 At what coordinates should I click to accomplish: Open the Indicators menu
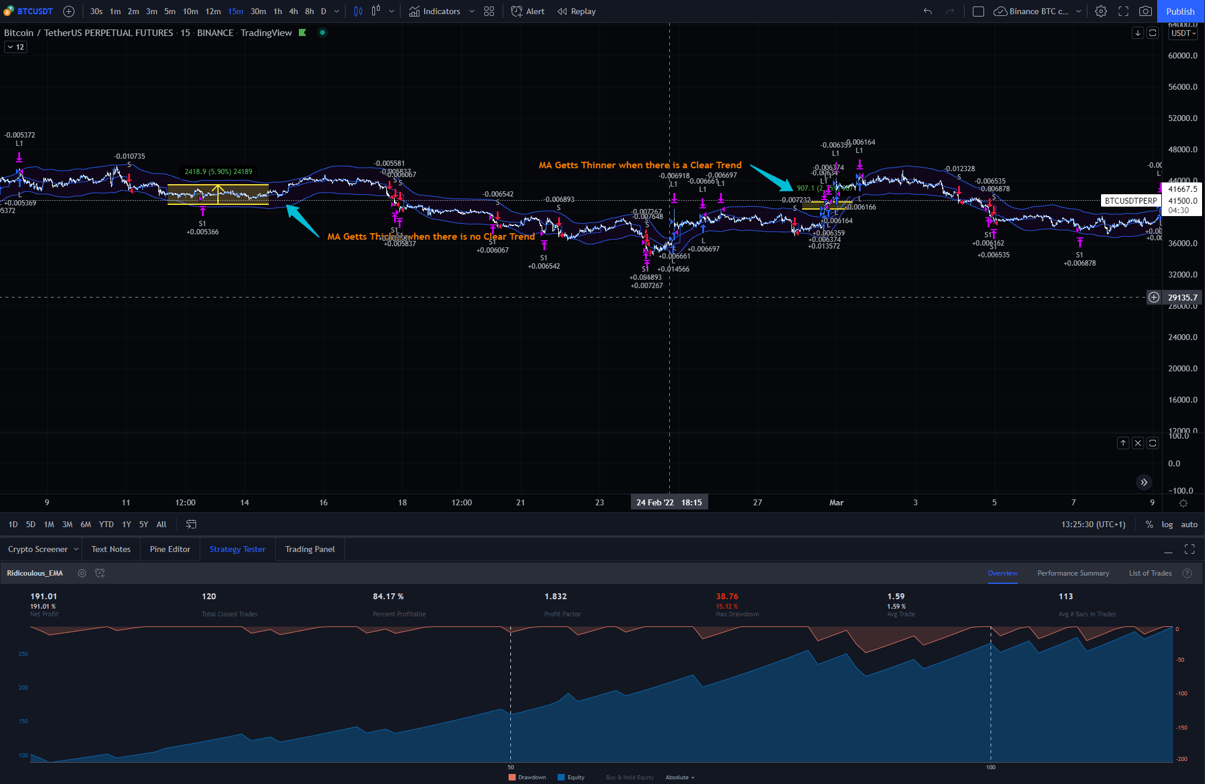pyautogui.click(x=435, y=11)
